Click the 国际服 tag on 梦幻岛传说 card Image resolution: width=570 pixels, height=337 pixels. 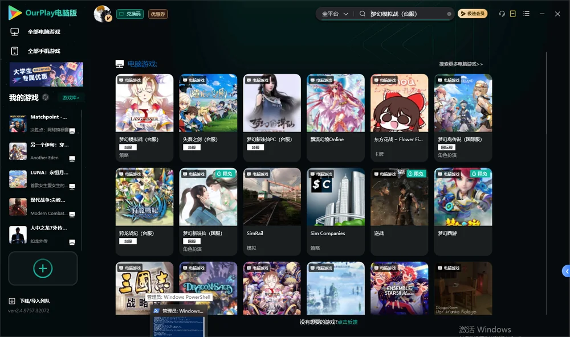click(x=447, y=147)
